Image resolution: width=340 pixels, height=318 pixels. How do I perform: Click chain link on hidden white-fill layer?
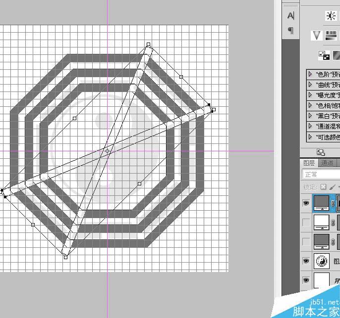[333, 223]
